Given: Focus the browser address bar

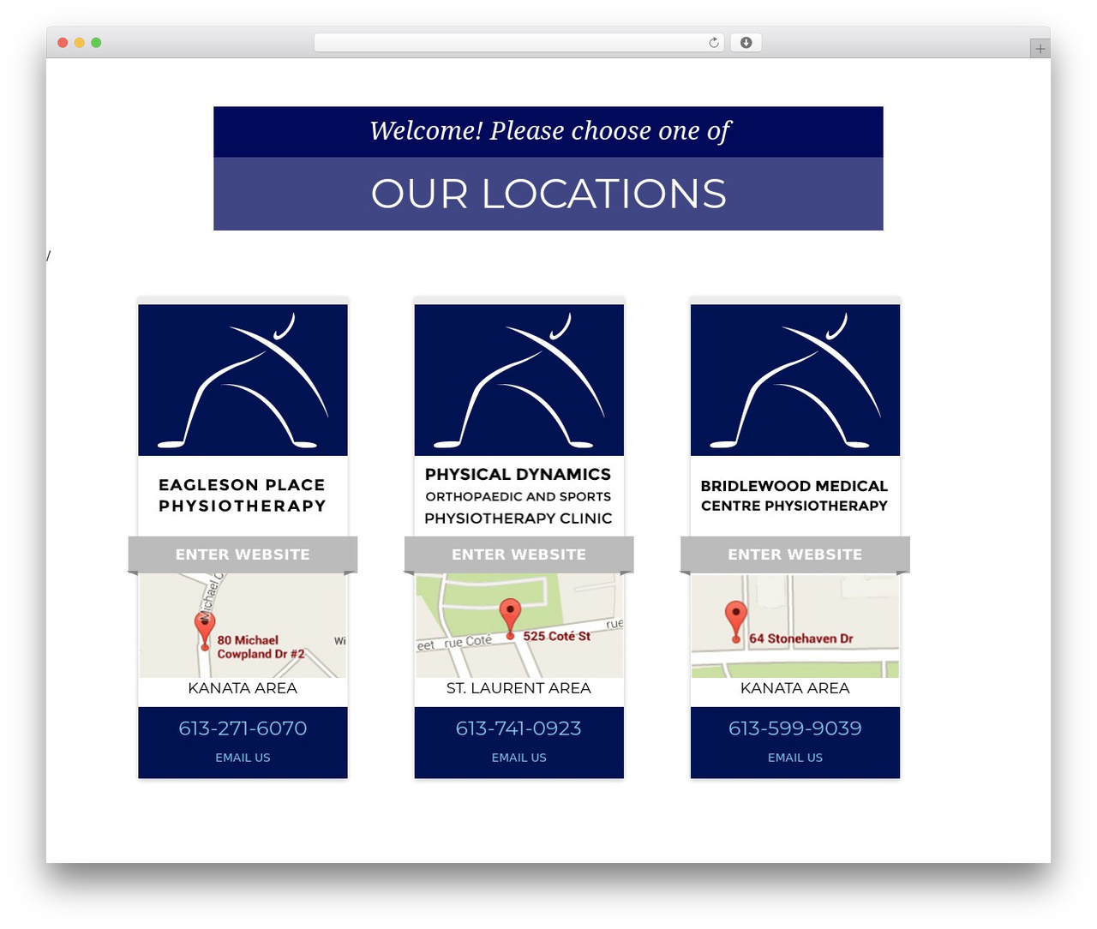Looking at the screenshot, I should (519, 43).
